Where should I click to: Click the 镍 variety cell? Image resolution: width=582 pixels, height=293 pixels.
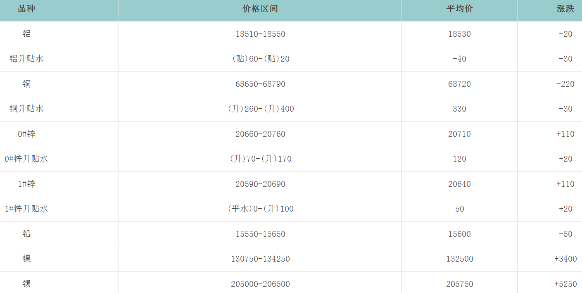tap(26, 259)
